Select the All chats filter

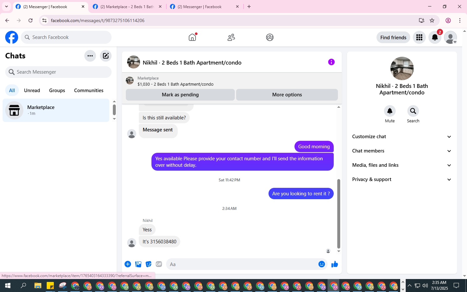pyautogui.click(x=12, y=91)
